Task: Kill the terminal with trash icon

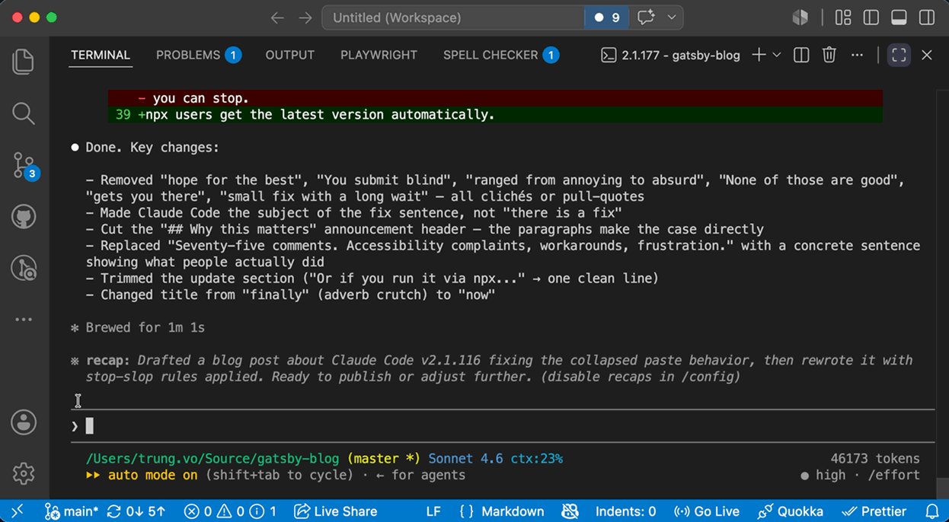Action: click(x=829, y=55)
